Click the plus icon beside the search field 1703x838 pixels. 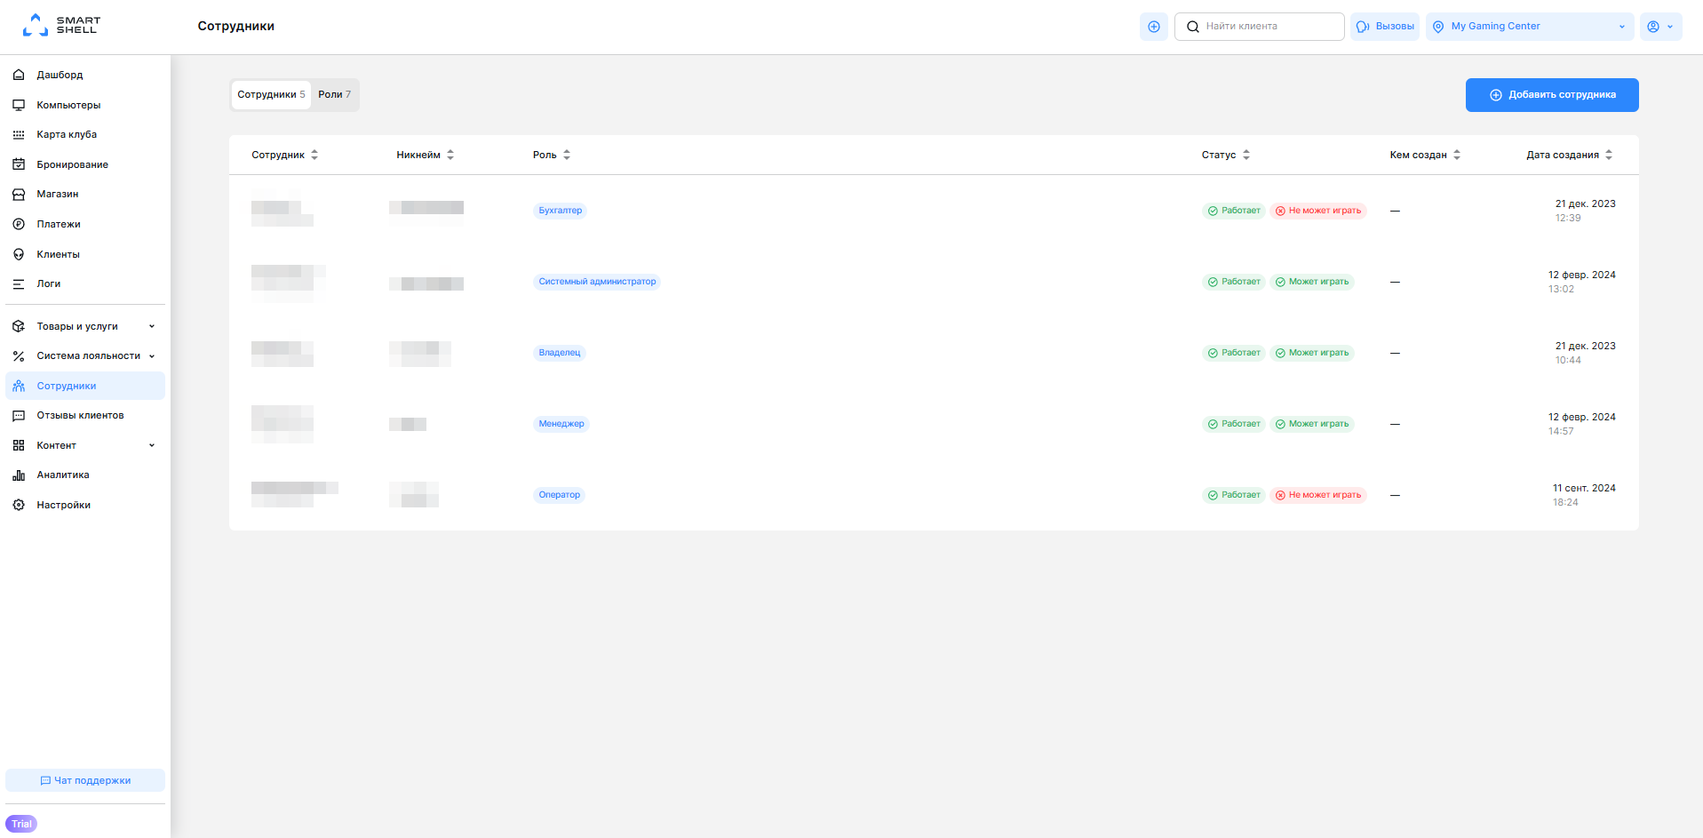[1153, 27]
